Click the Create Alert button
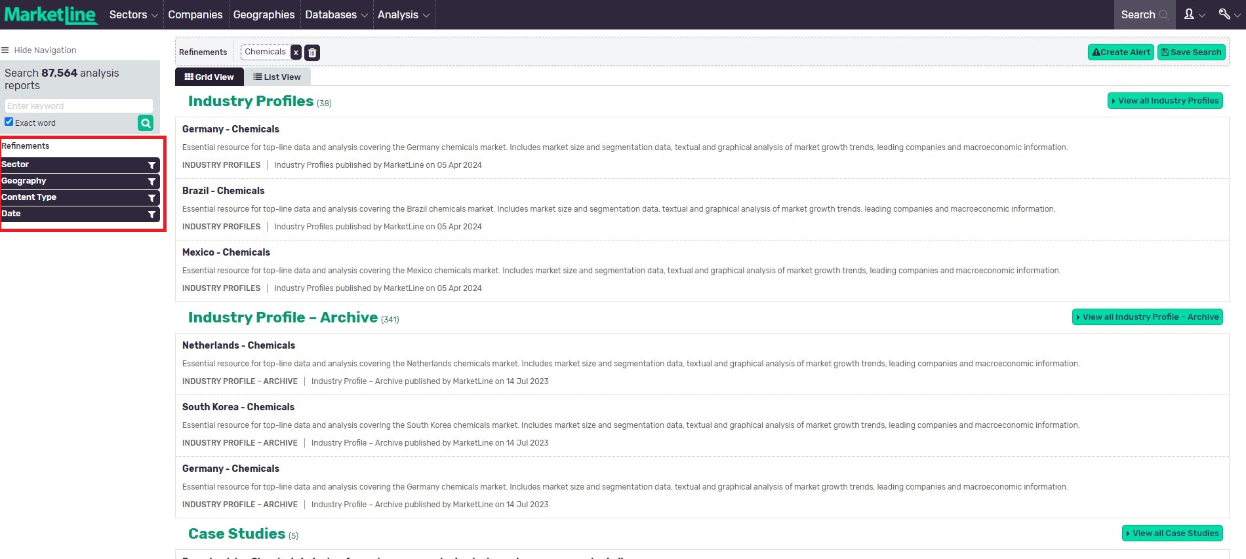Viewport: 1246px width, 559px height. tap(1121, 52)
